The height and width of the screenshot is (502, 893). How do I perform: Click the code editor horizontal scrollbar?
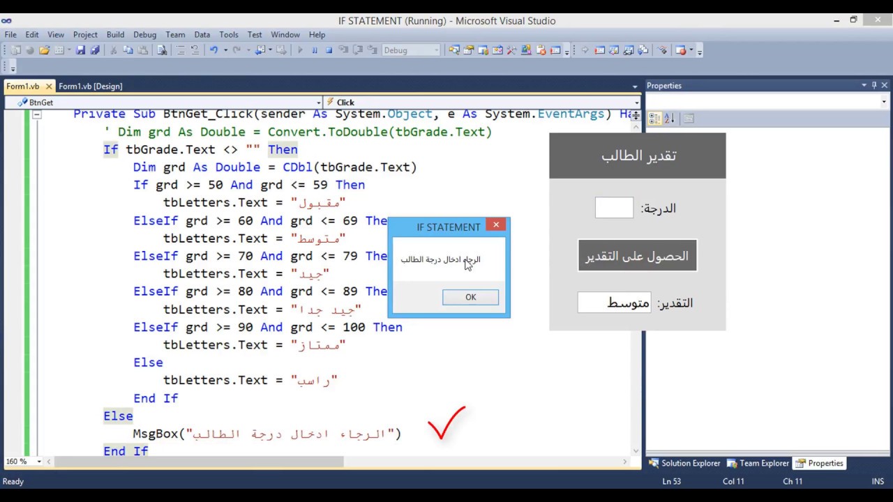tap(199, 462)
